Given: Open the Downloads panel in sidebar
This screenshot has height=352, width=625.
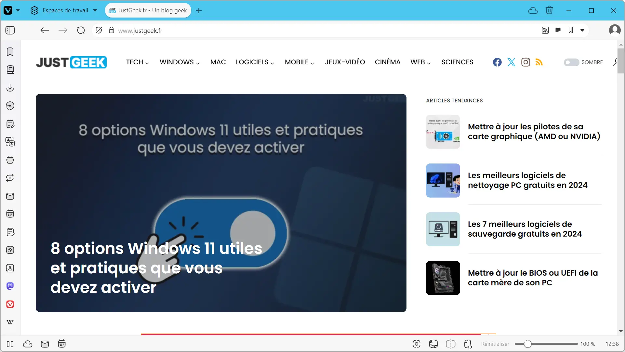Looking at the screenshot, I should [x=10, y=88].
